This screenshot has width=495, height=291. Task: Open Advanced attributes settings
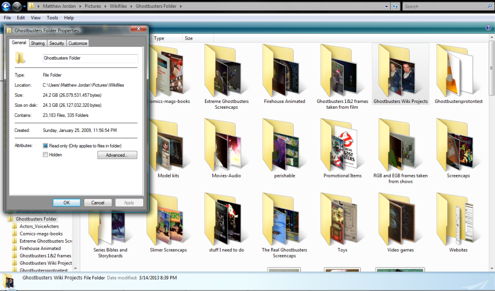pyautogui.click(x=117, y=155)
